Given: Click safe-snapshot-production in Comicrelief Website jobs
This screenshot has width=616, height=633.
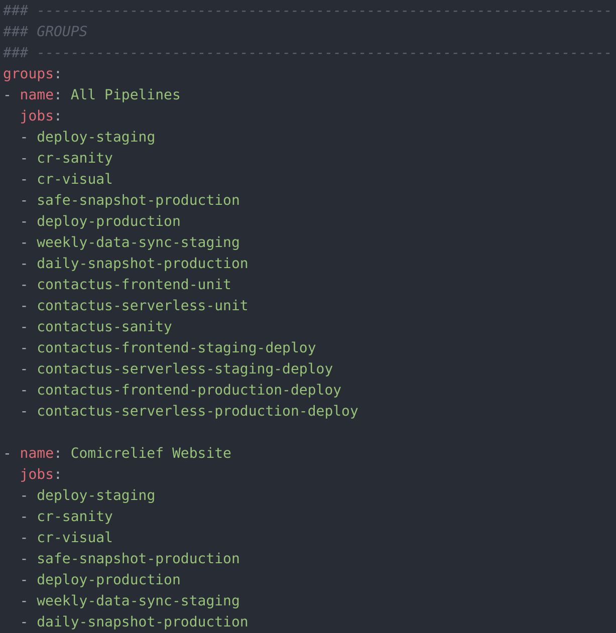Looking at the screenshot, I should coord(138,559).
